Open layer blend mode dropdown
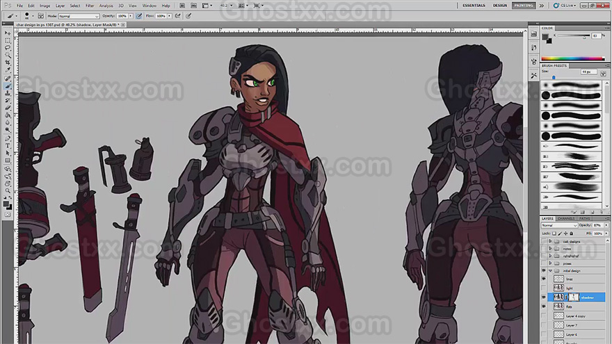Viewport: 612px width, 344px height. [559, 225]
